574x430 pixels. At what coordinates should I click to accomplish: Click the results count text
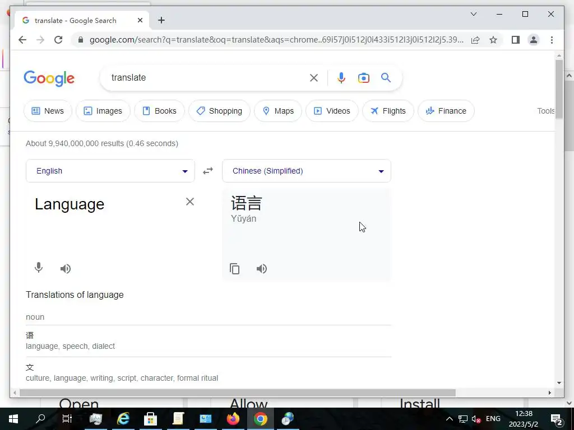(102, 143)
